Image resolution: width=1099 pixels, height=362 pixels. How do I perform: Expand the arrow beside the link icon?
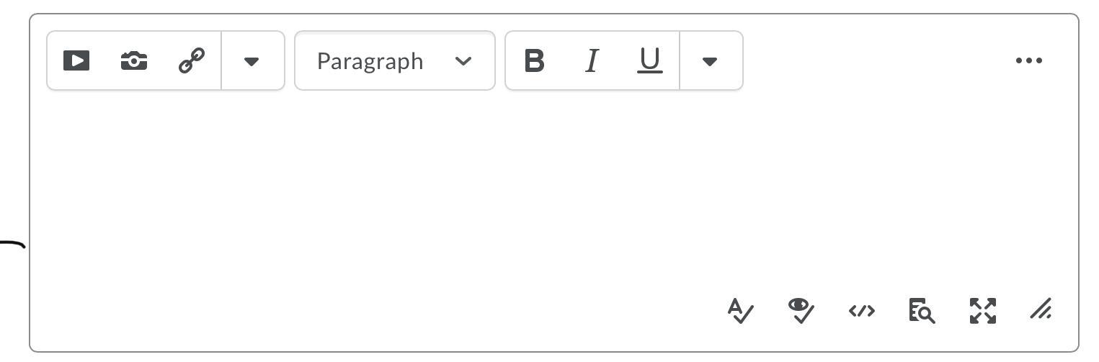click(x=252, y=61)
